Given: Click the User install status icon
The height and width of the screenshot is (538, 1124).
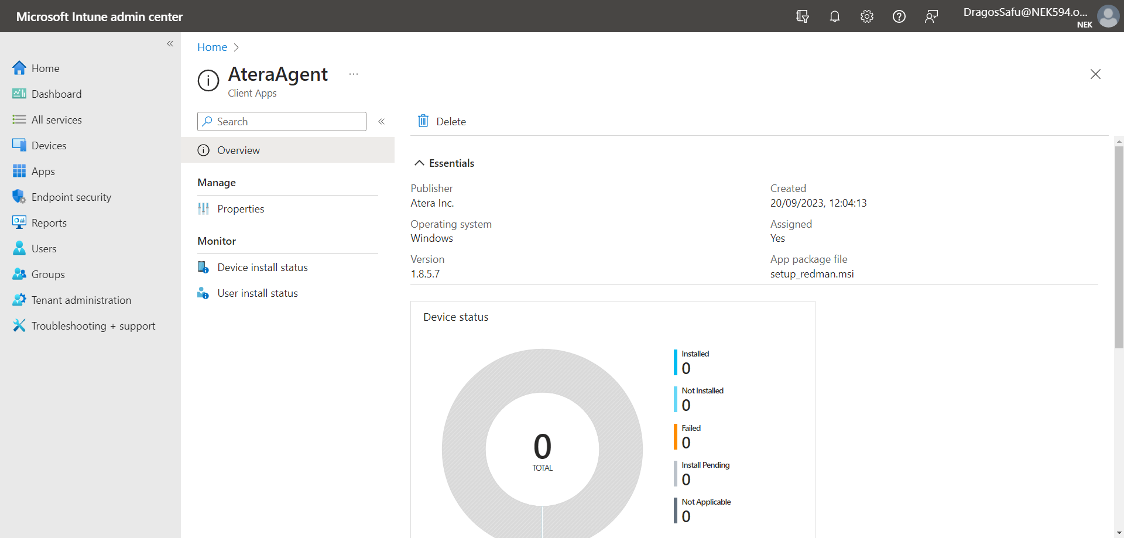Looking at the screenshot, I should 203,293.
